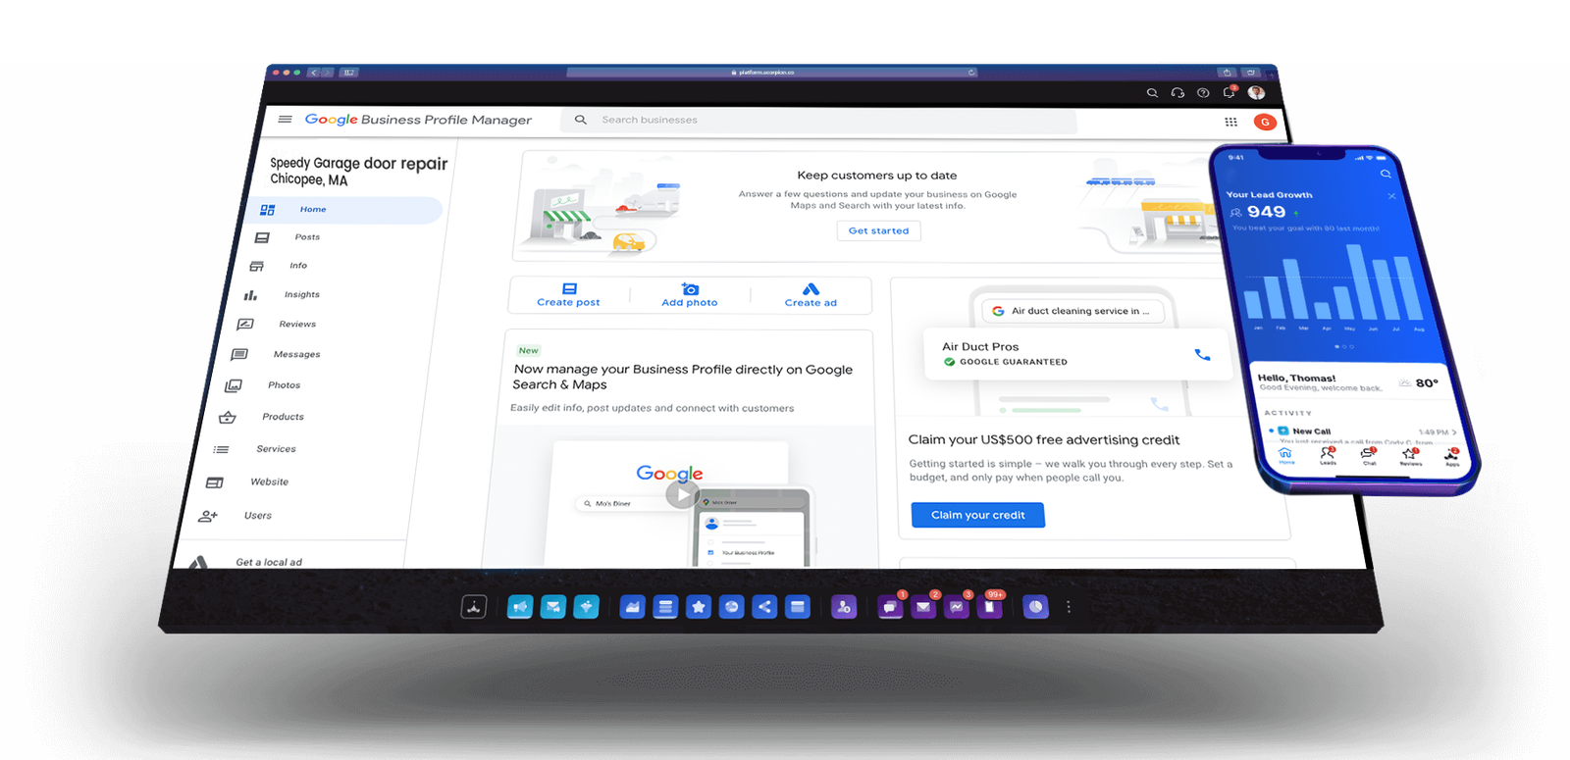Open the teal envelope icon in the dock
This screenshot has width=1570, height=760.
553,607
